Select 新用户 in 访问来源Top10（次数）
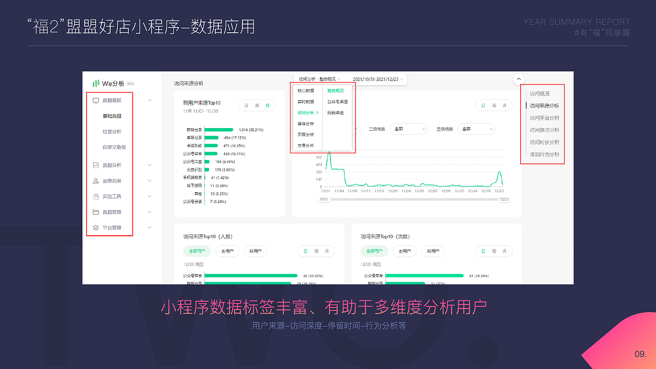656x369 pixels. pos(433,252)
